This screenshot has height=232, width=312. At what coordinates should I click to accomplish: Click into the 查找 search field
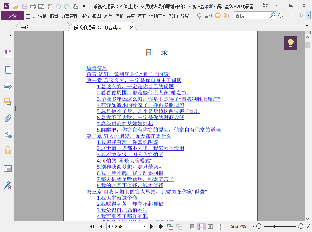tap(251, 16)
